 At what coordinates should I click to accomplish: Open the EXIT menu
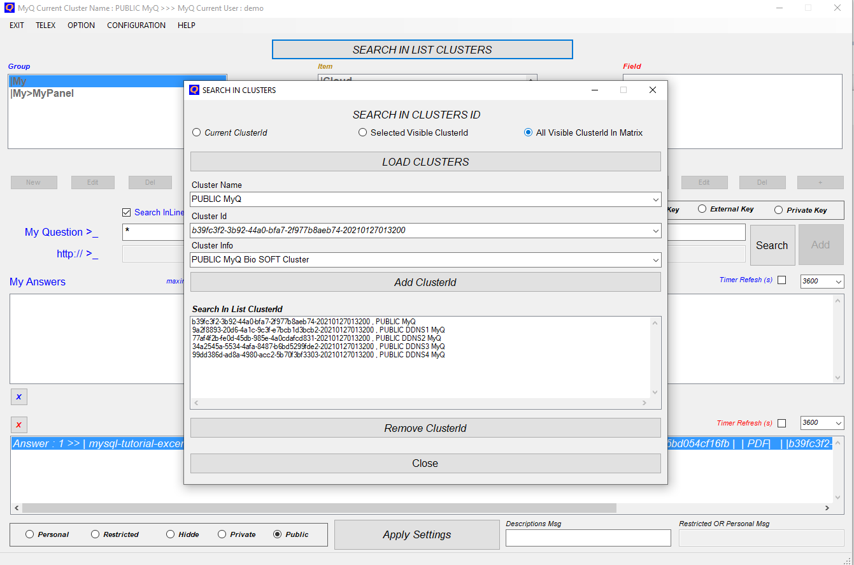(x=17, y=25)
